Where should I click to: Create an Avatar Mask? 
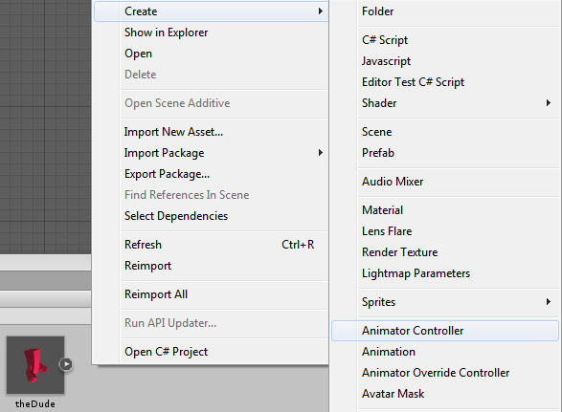(393, 394)
